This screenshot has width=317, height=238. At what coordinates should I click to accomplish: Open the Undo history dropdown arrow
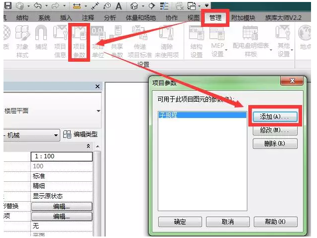[x=46, y=6]
